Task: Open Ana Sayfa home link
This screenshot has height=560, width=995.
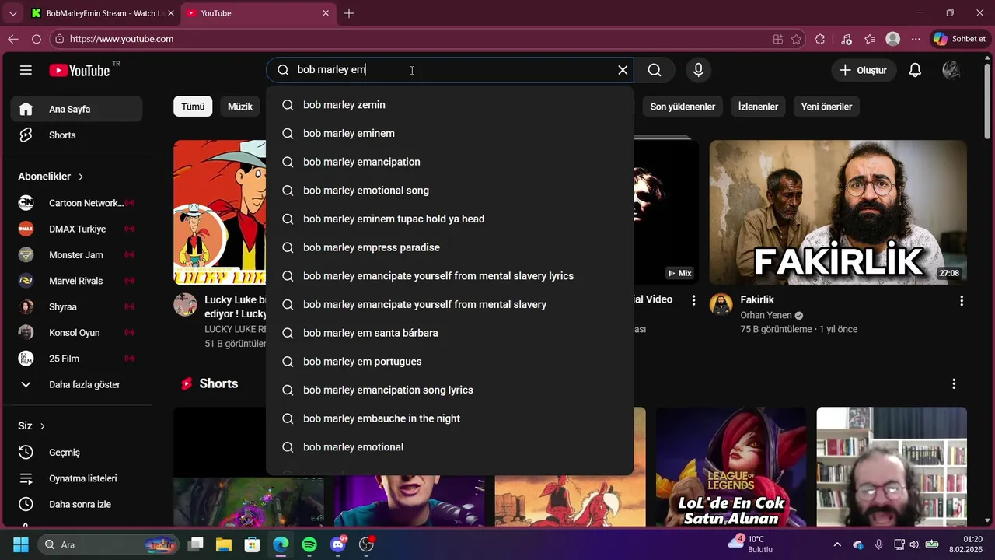Action: (x=76, y=109)
